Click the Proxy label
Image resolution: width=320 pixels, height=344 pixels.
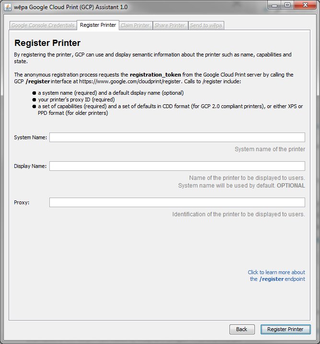22,202
